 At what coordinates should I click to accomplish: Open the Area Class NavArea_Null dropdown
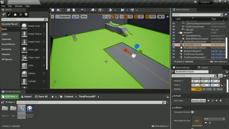point(198,101)
